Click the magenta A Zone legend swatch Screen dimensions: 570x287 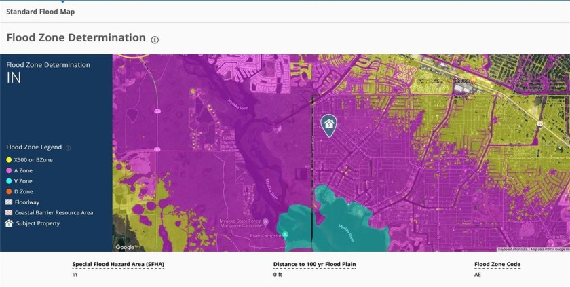pos(9,170)
